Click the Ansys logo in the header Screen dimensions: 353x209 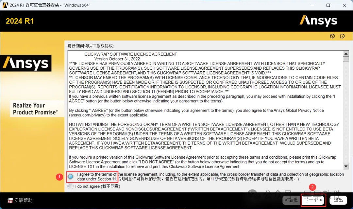(318, 21)
